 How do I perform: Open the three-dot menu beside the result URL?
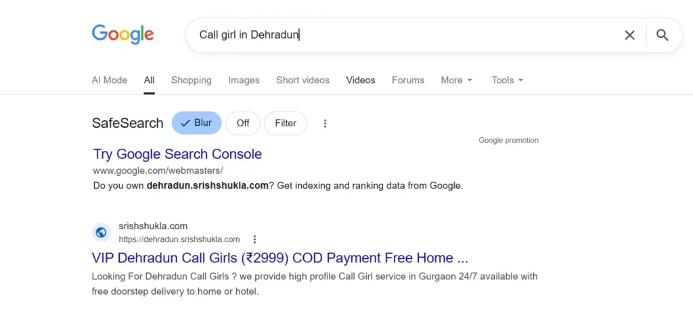(254, 239)
